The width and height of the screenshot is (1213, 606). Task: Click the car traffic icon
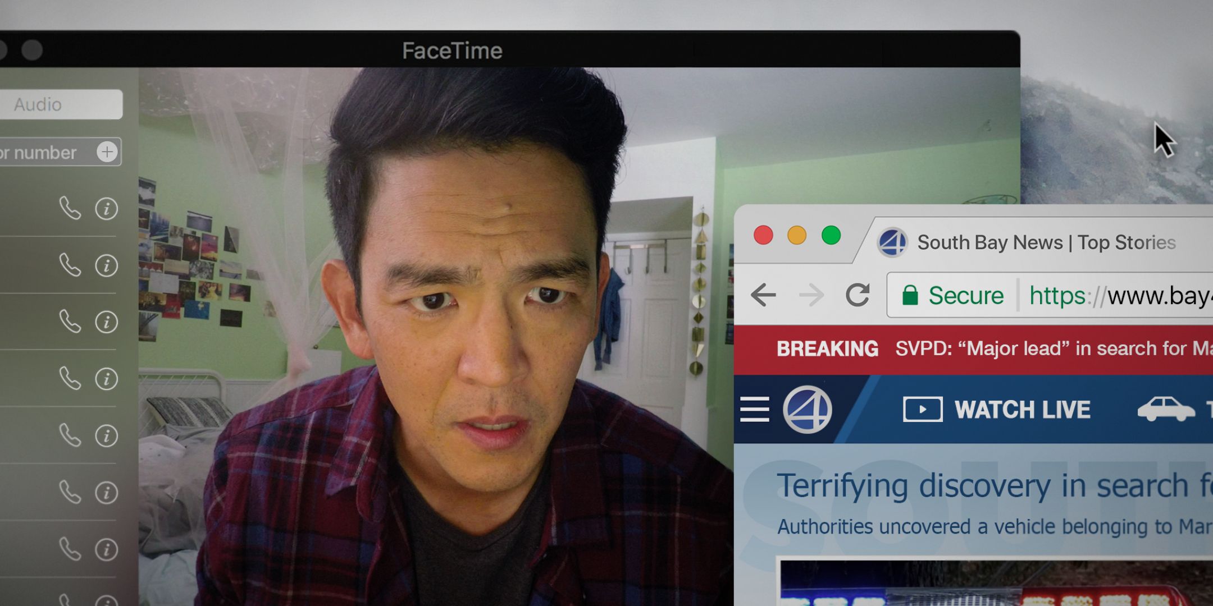click(x=1165, y=410)
